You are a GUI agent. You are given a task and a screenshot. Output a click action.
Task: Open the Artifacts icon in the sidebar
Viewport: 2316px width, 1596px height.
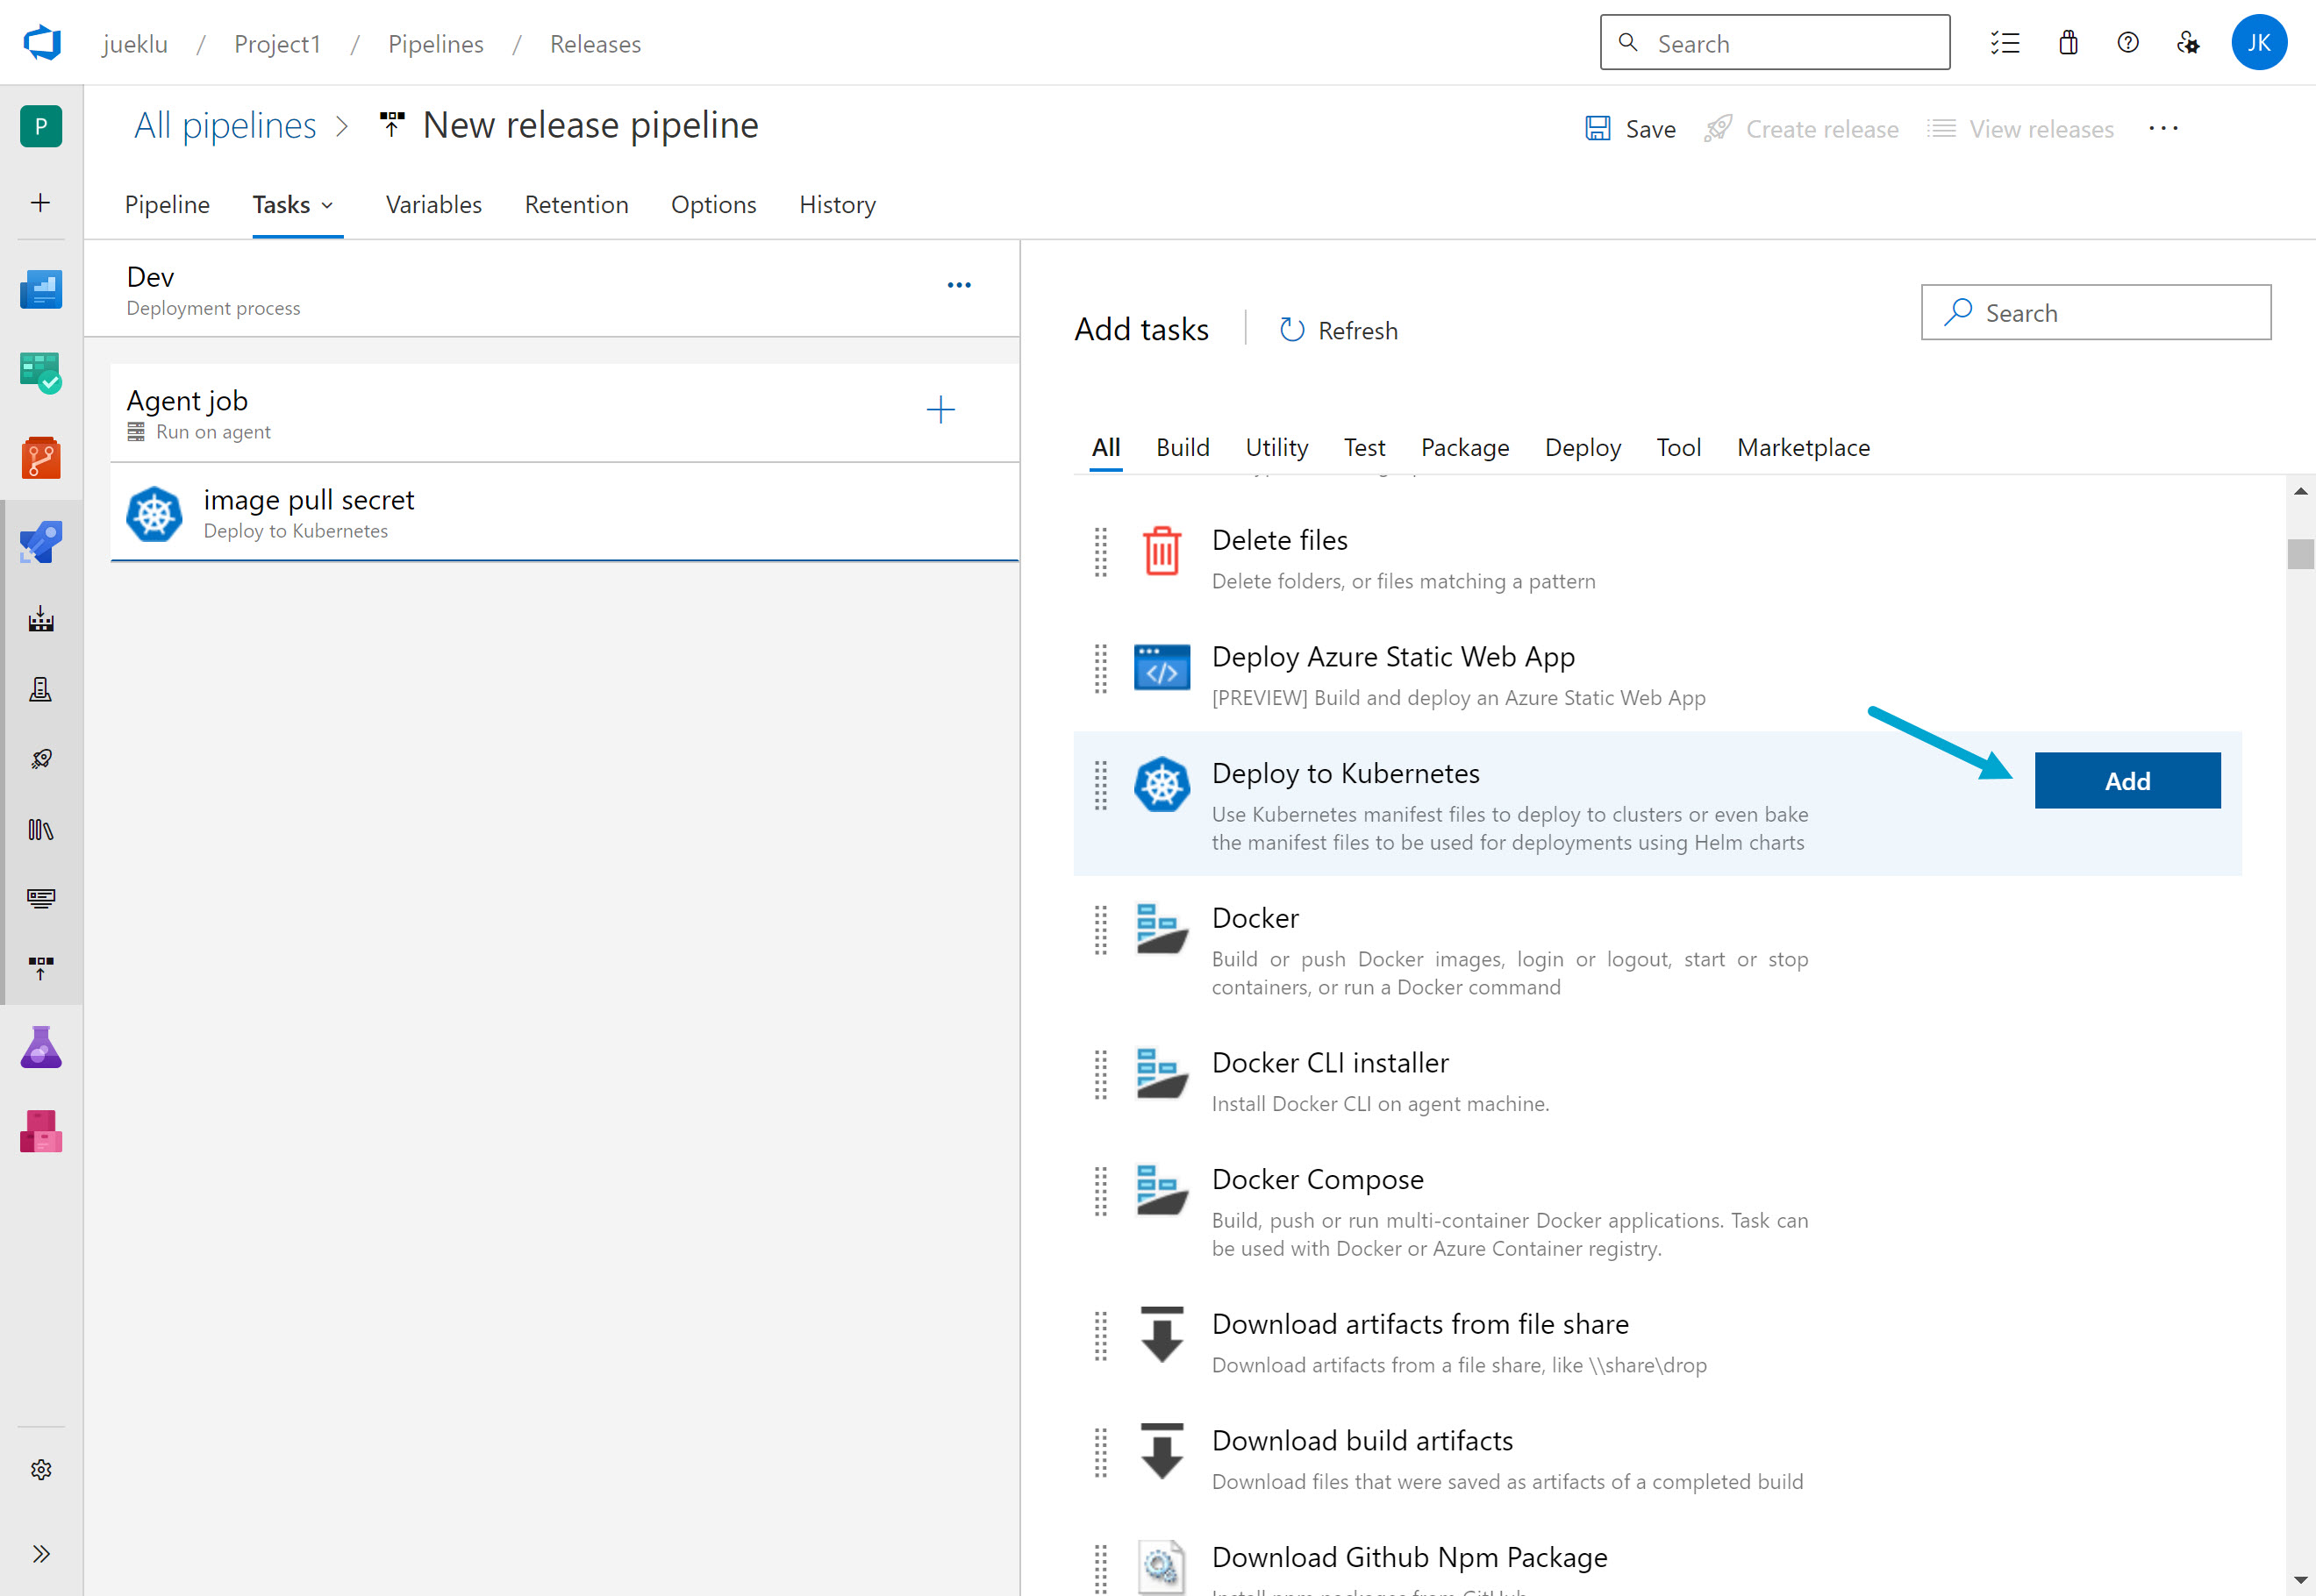tap(40, 1131)
